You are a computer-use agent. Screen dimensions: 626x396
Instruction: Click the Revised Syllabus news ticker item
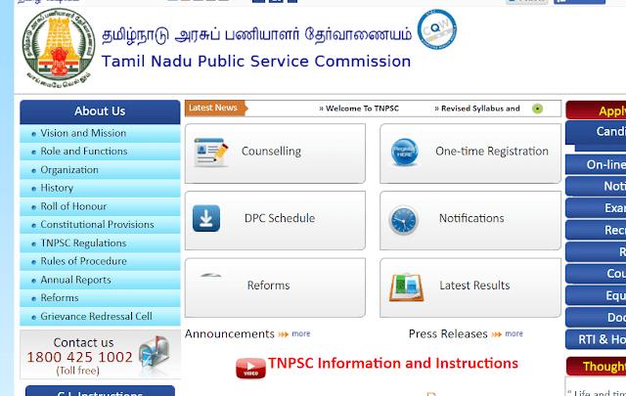(x=477, y=109)
